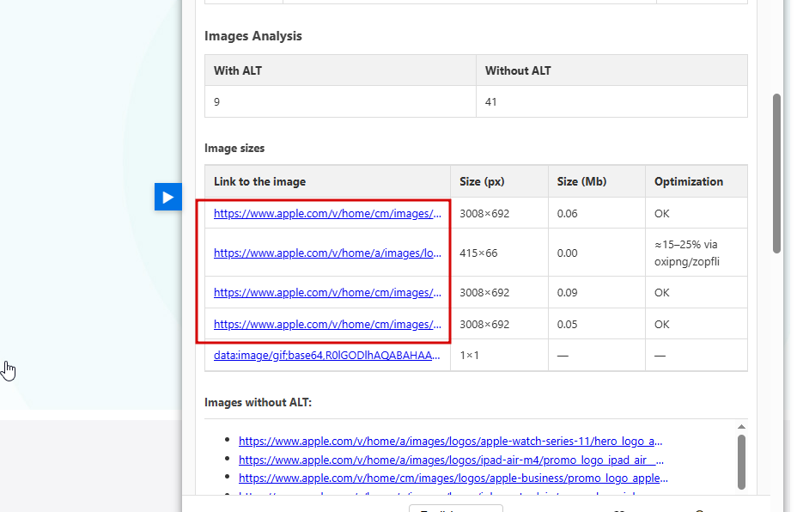
Task: Click the main panel vertical scrollbar
Action: coord(776,172)
